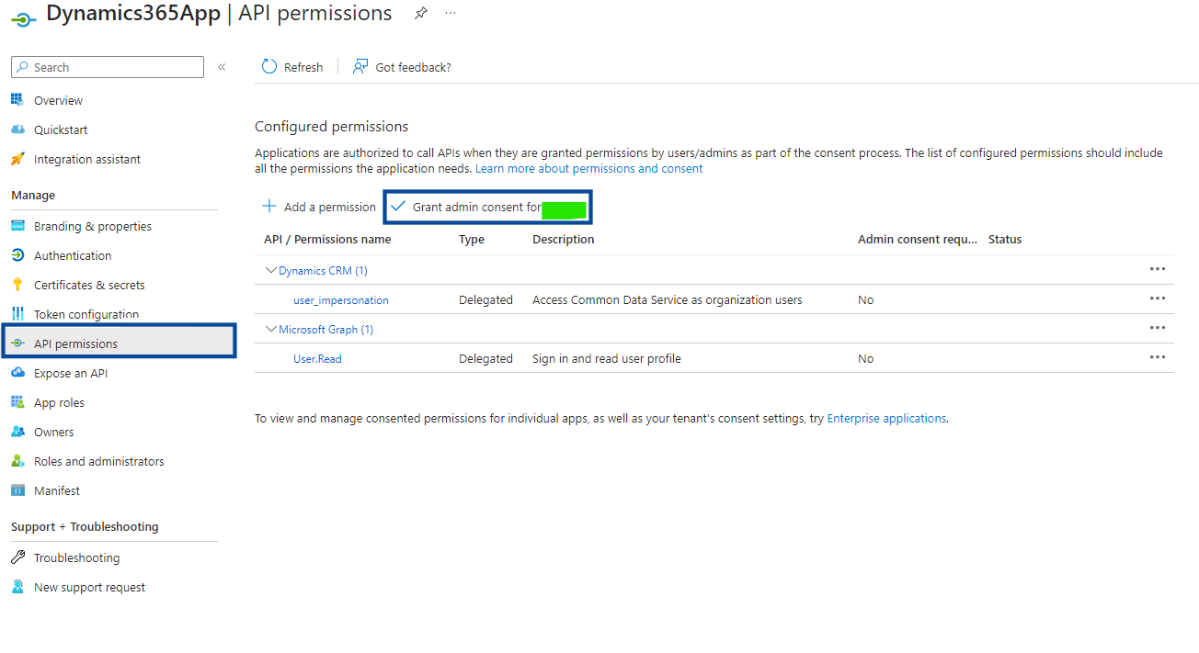Collapse the Microsoft Graph permissions group chevron

[270, 329]
